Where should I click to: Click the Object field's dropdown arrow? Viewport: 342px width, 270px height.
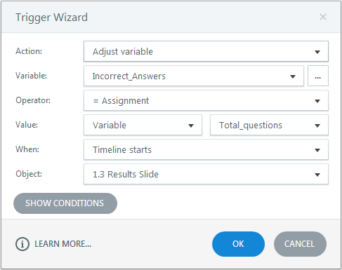coord(317,175)
